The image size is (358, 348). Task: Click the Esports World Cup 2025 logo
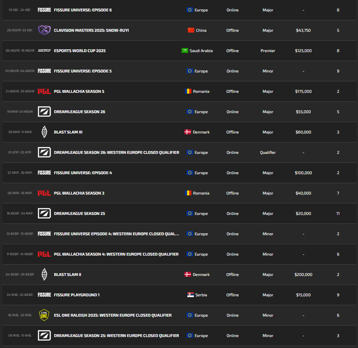tap(44, 50)
